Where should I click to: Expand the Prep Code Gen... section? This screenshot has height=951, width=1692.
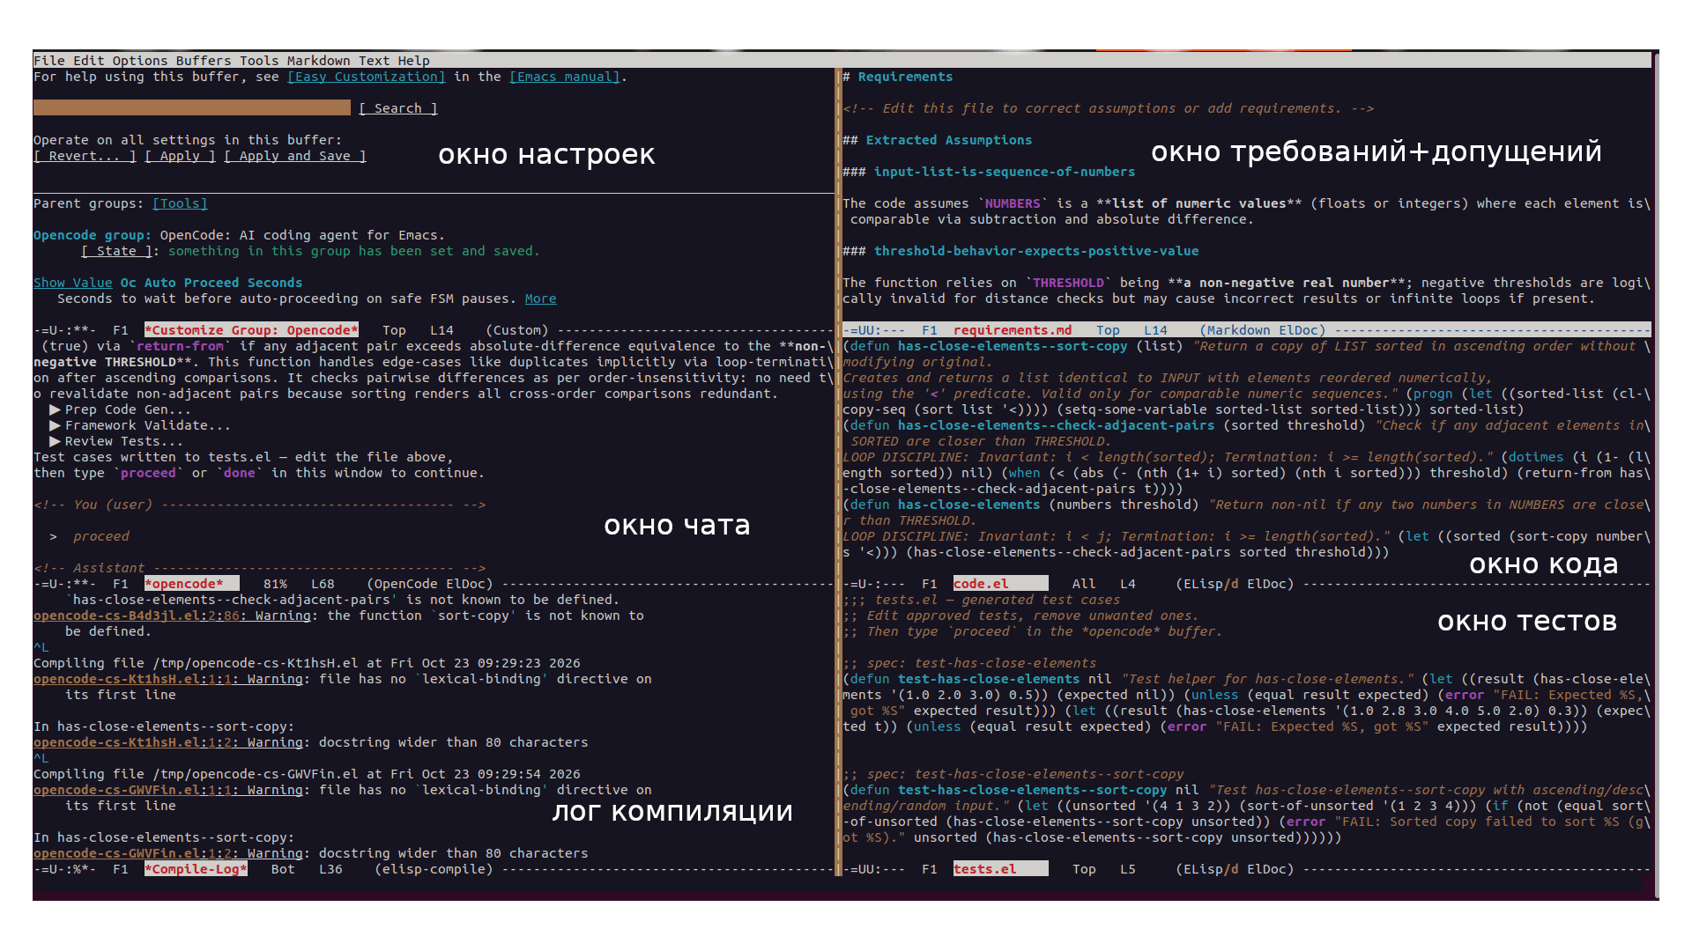[120, 409]
